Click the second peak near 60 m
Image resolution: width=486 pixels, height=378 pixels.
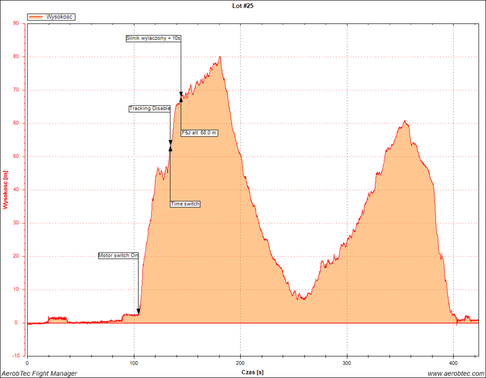tap(405, 121)
